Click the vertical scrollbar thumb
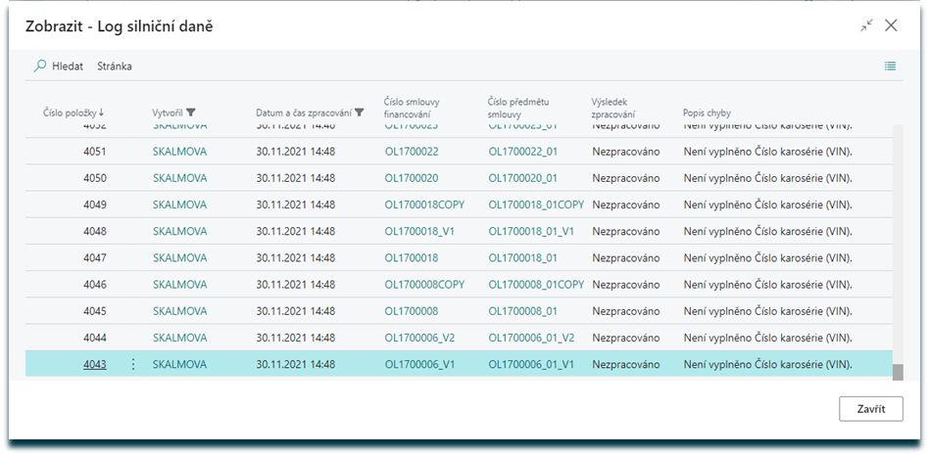 click(897, 372)
